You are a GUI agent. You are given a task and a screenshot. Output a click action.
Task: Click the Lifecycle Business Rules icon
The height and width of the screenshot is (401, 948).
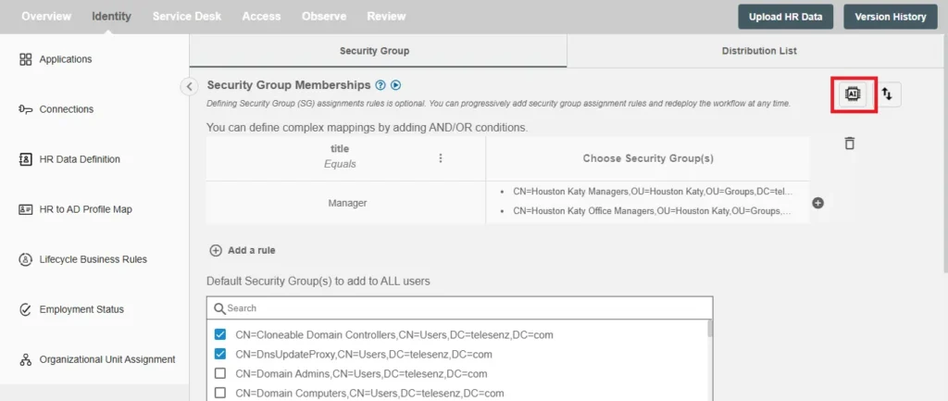click(25, 259)
